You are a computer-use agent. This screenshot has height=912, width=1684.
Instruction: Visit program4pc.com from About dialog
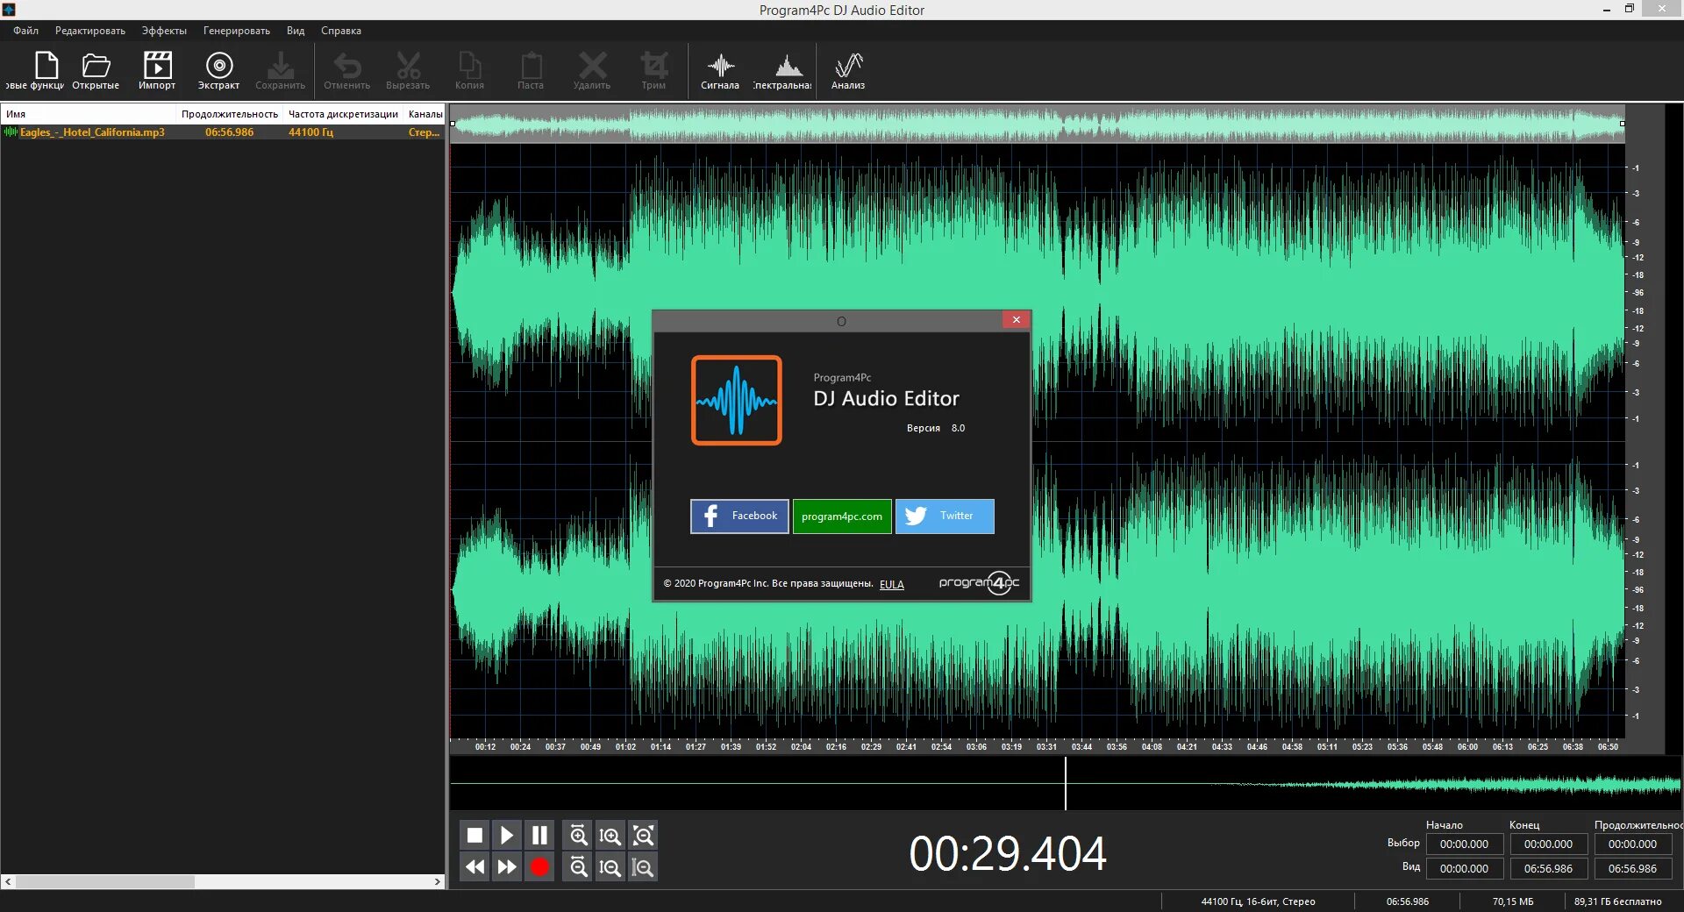[842, 517]
